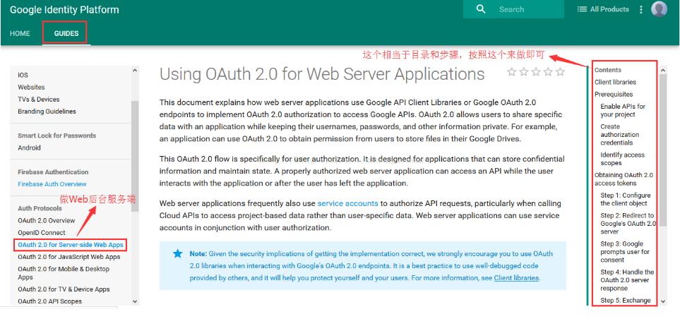The width and height of the screenshot is (680, 319).
Task: Open the All Products menu icon
Action: [582, 9]
